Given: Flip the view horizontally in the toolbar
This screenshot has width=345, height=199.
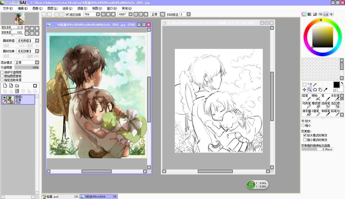Looking at the screenshot, I should (162, 14).
